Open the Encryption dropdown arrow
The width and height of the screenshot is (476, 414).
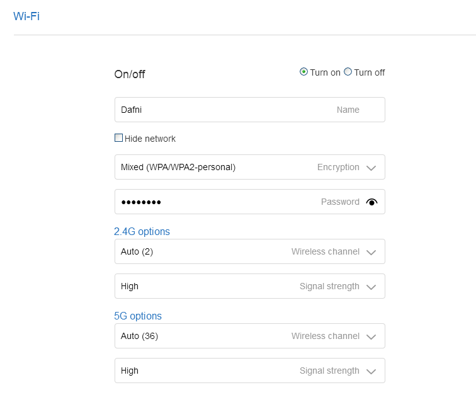pos(371,168)
